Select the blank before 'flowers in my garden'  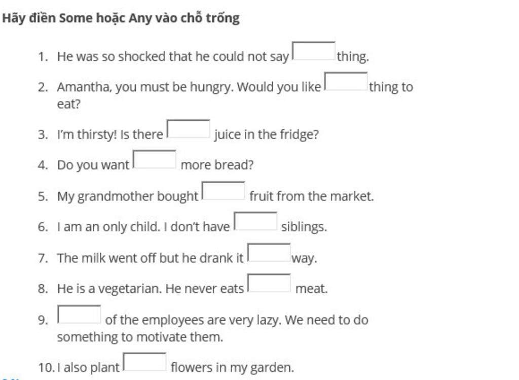[144, 362]
